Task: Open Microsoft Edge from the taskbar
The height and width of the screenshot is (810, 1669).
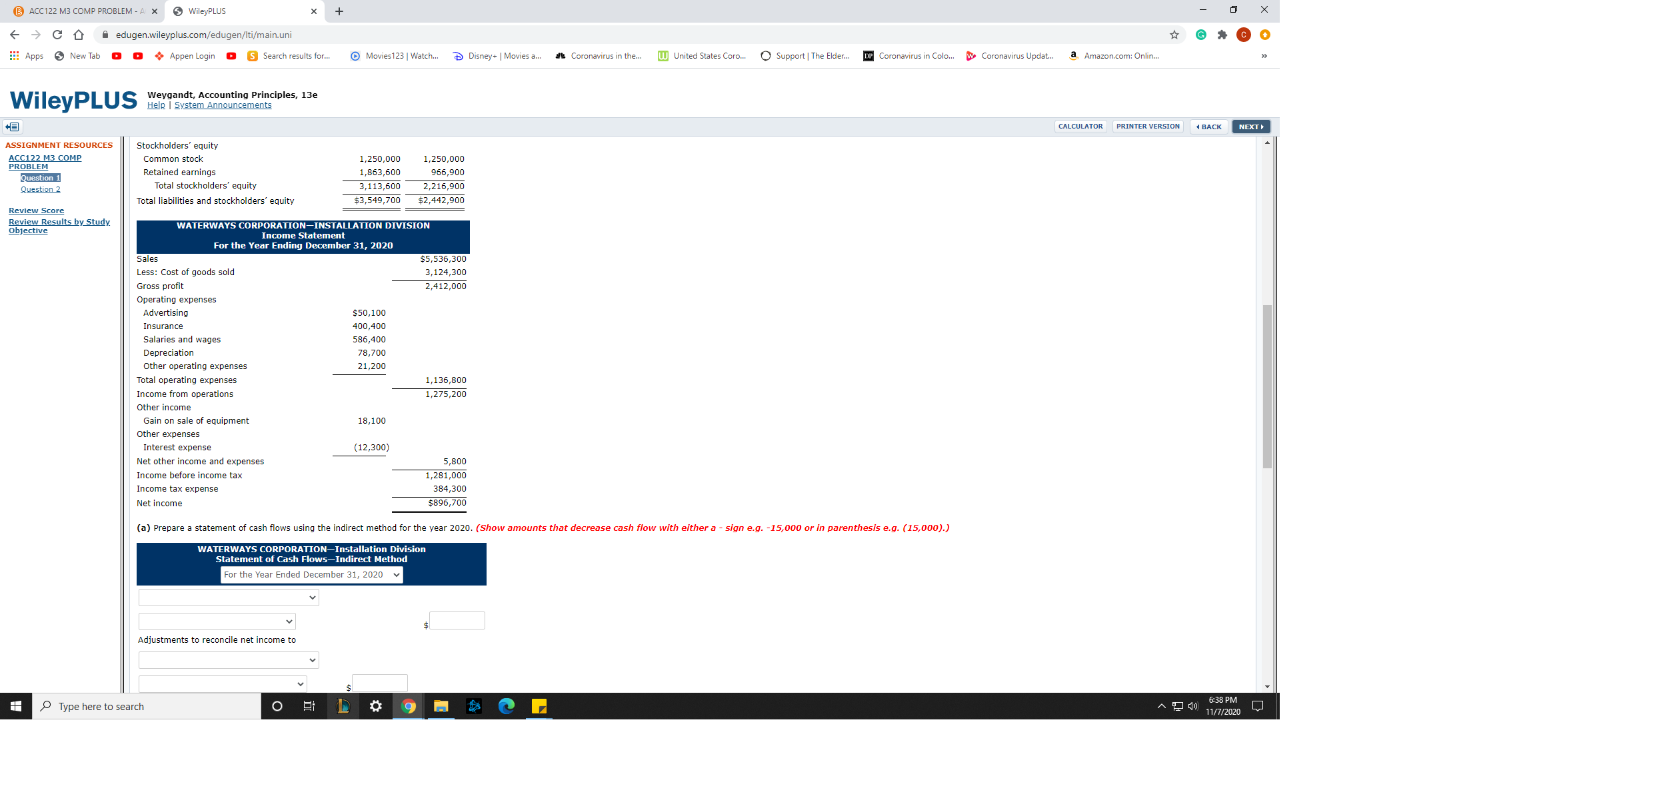Action: [507, 706]
